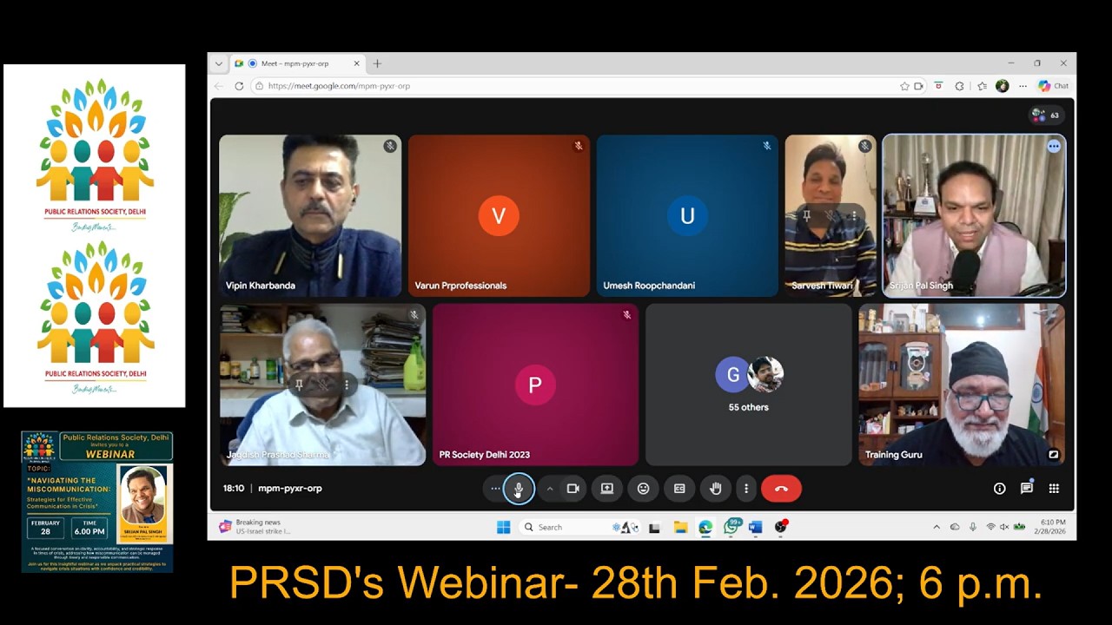Click the icon on Training Guru tile corner
Screen dimensions: 1112x625
click(1054, 454)
